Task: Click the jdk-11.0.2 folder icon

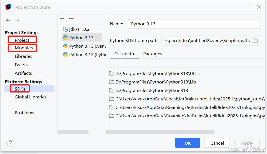Action: (66, 29)
